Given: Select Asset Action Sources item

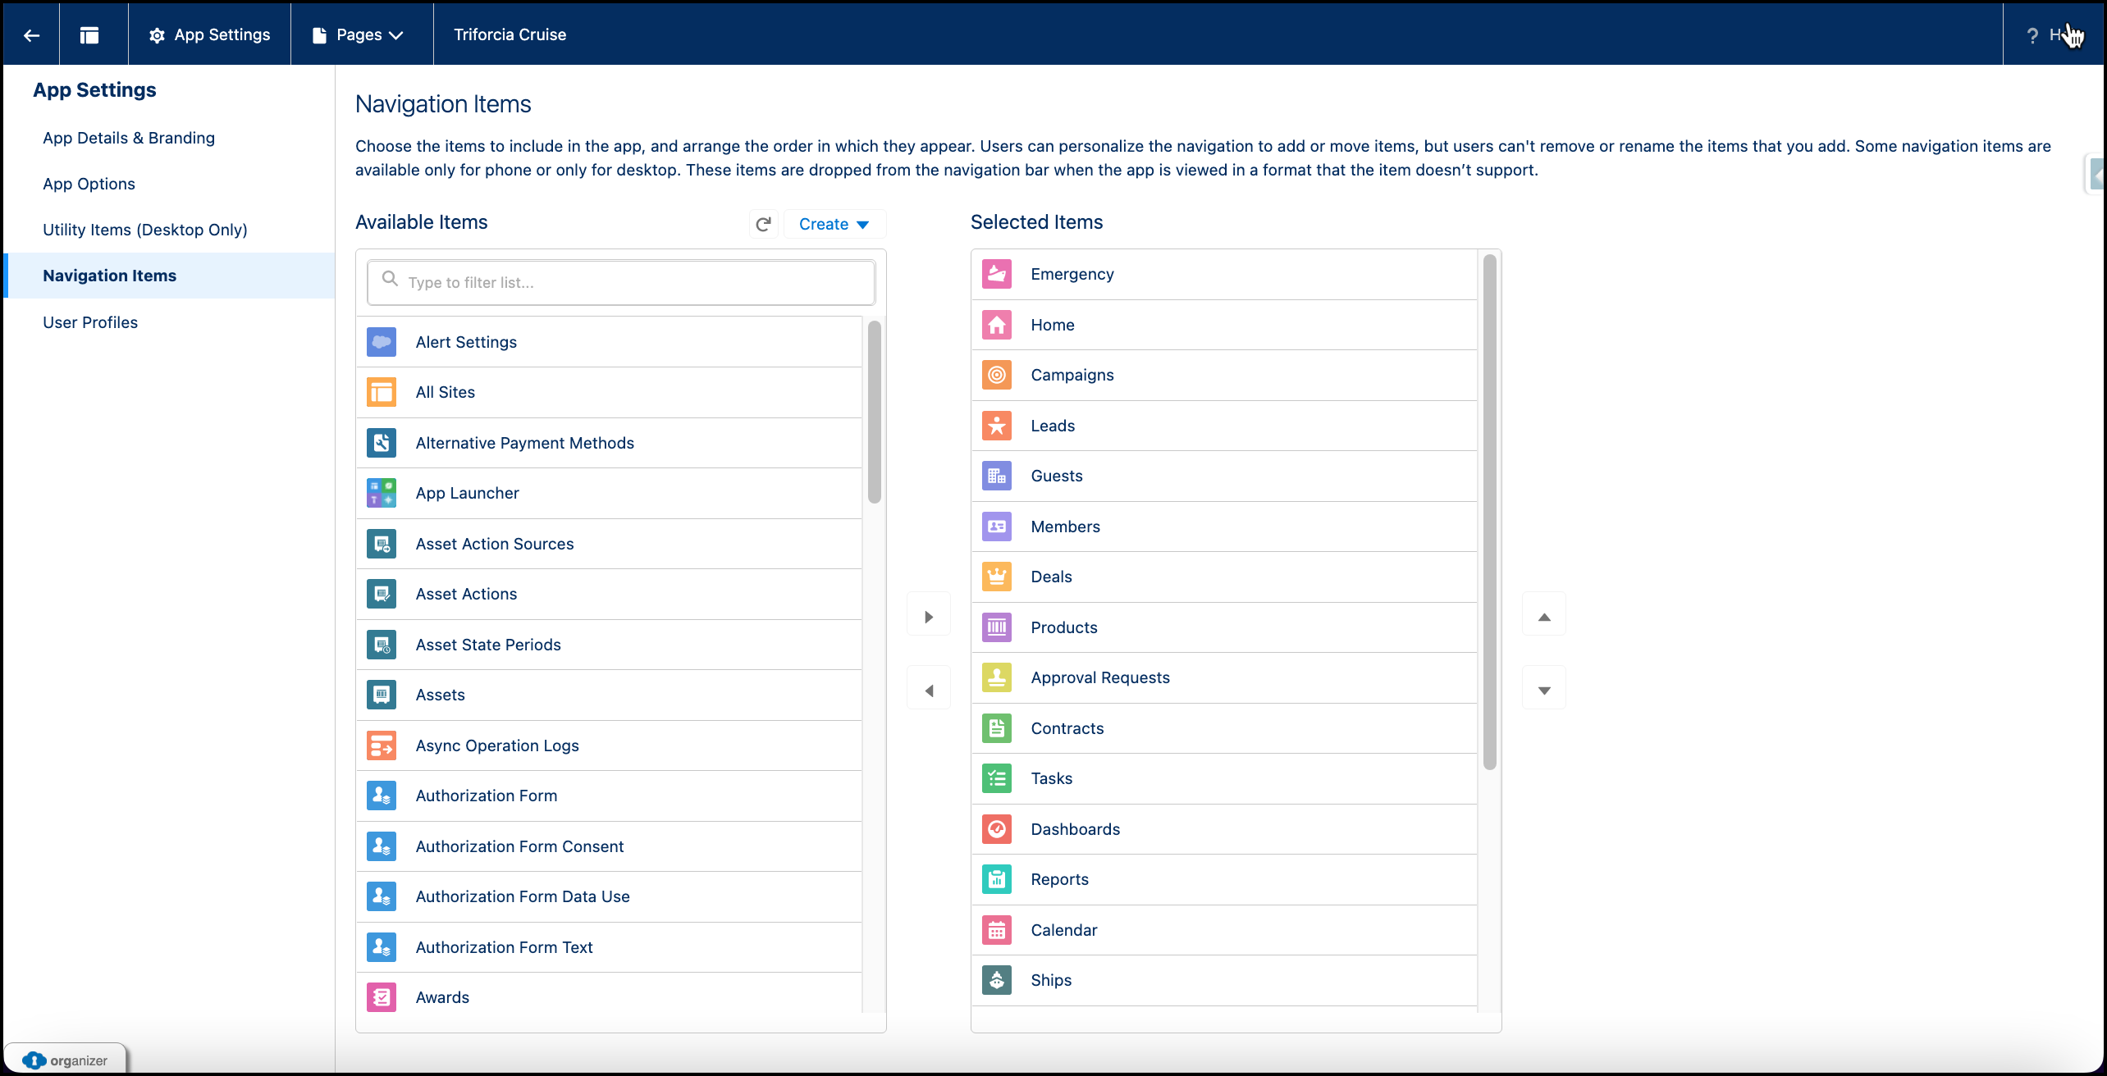Looking at the screenshot, I should (609, 544).
